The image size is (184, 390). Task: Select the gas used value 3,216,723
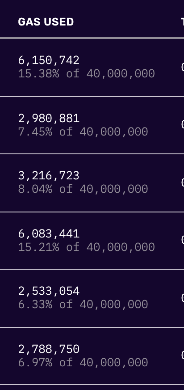pyautogui.click(x=49, y=176)
